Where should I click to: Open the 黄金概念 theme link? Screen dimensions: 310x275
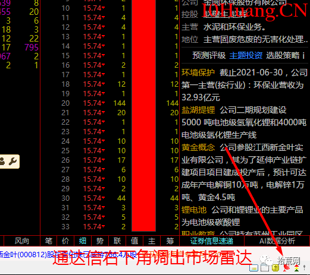198,147
